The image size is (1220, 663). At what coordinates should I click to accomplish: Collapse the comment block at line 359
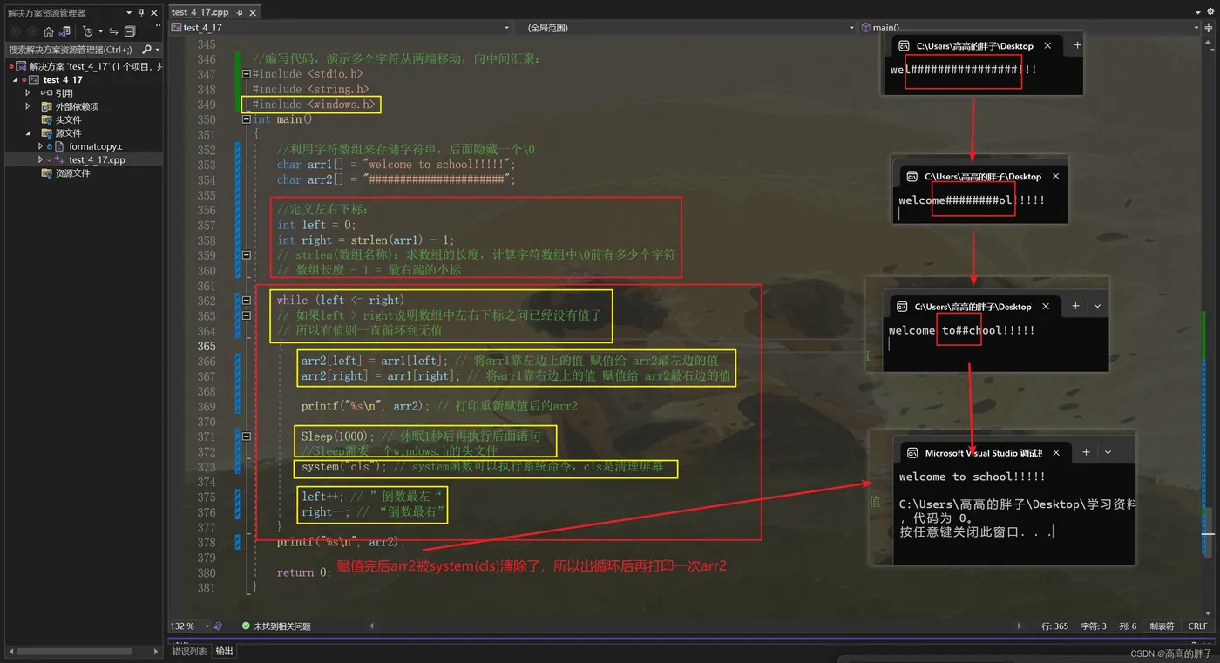coord(247,255)
